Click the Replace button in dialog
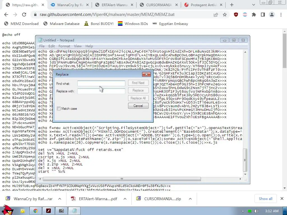The image size is (287, 215). 138,90
